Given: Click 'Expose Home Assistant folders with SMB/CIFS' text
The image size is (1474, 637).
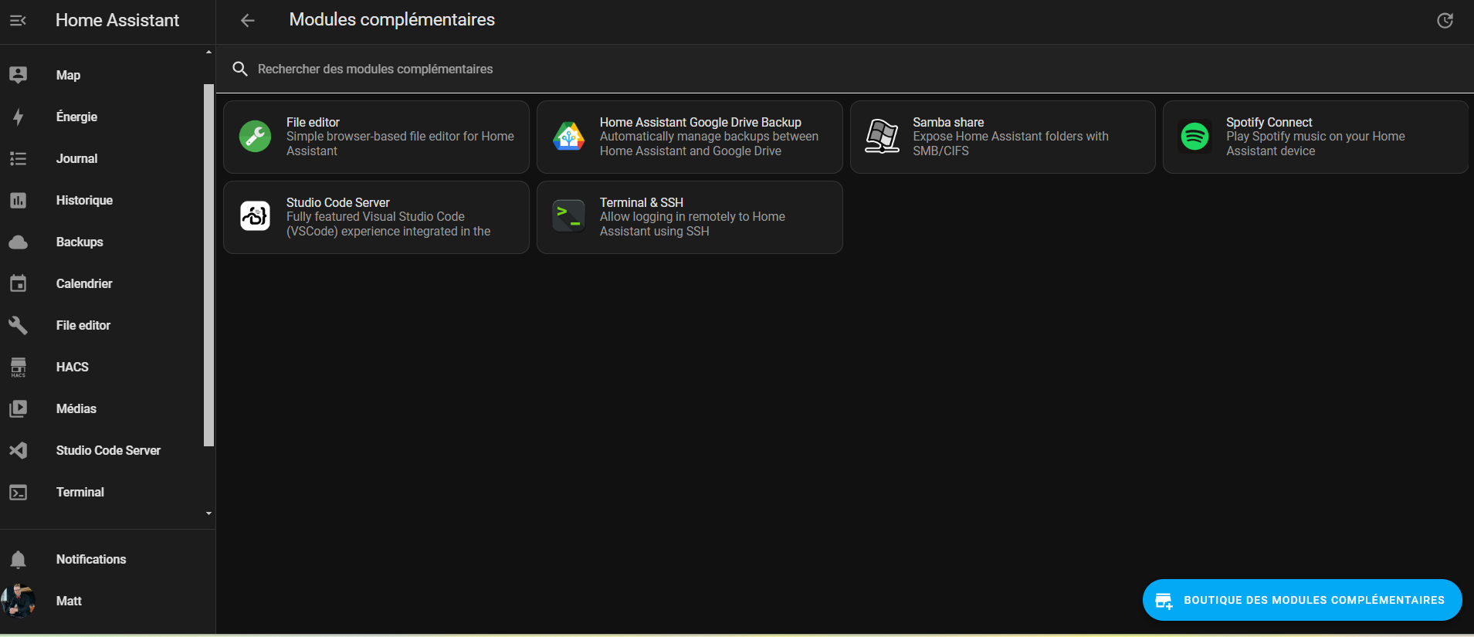Looking at the screenshot, I should [1011, 144].
